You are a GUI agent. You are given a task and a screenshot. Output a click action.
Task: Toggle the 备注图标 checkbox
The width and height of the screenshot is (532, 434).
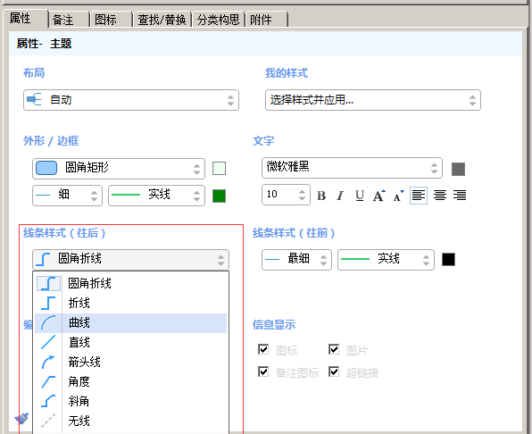263,371
